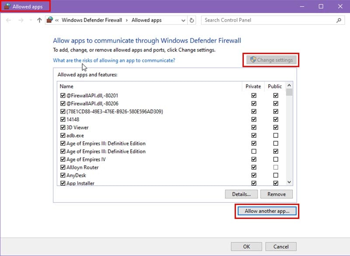350x256 pixels.
Task: Toggle adb.exe Public checkbox
Action: 276,136
